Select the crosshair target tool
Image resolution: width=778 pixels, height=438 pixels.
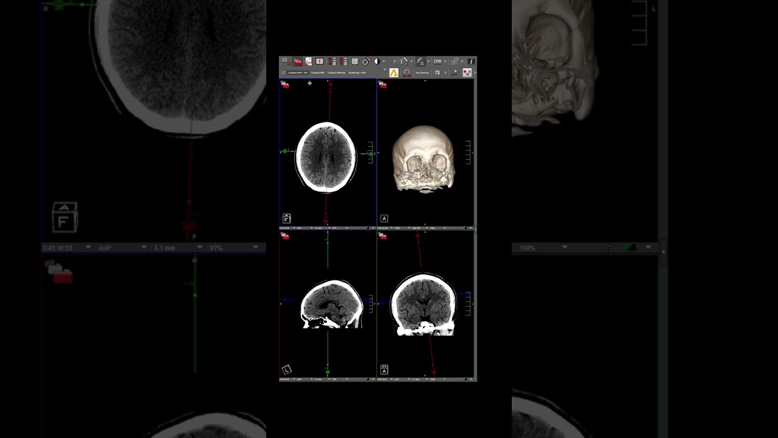366,61
